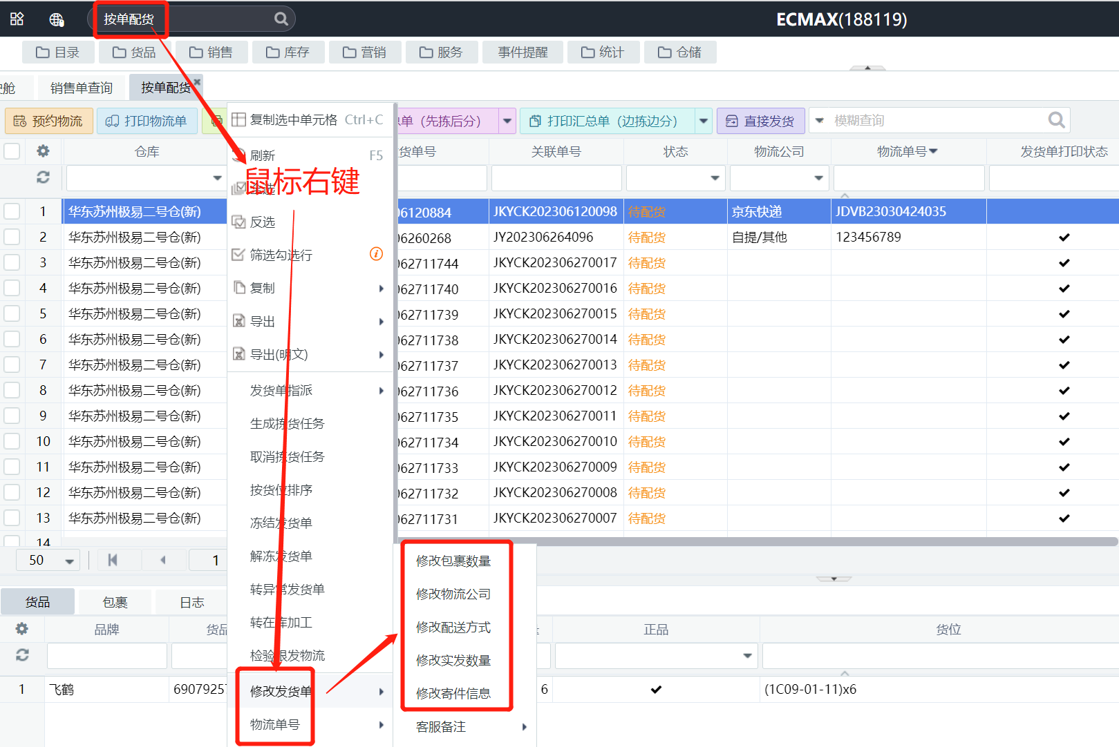Switch to the 日志 tab
Viewport: 1119px width, 747px height.
(191, 602)
